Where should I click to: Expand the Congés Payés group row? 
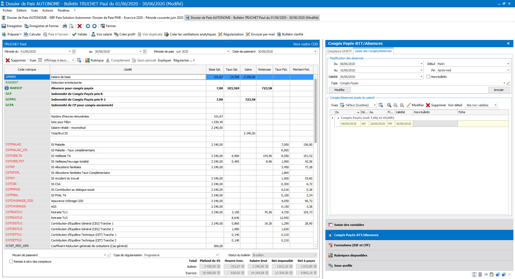click(x=338, y=118)
